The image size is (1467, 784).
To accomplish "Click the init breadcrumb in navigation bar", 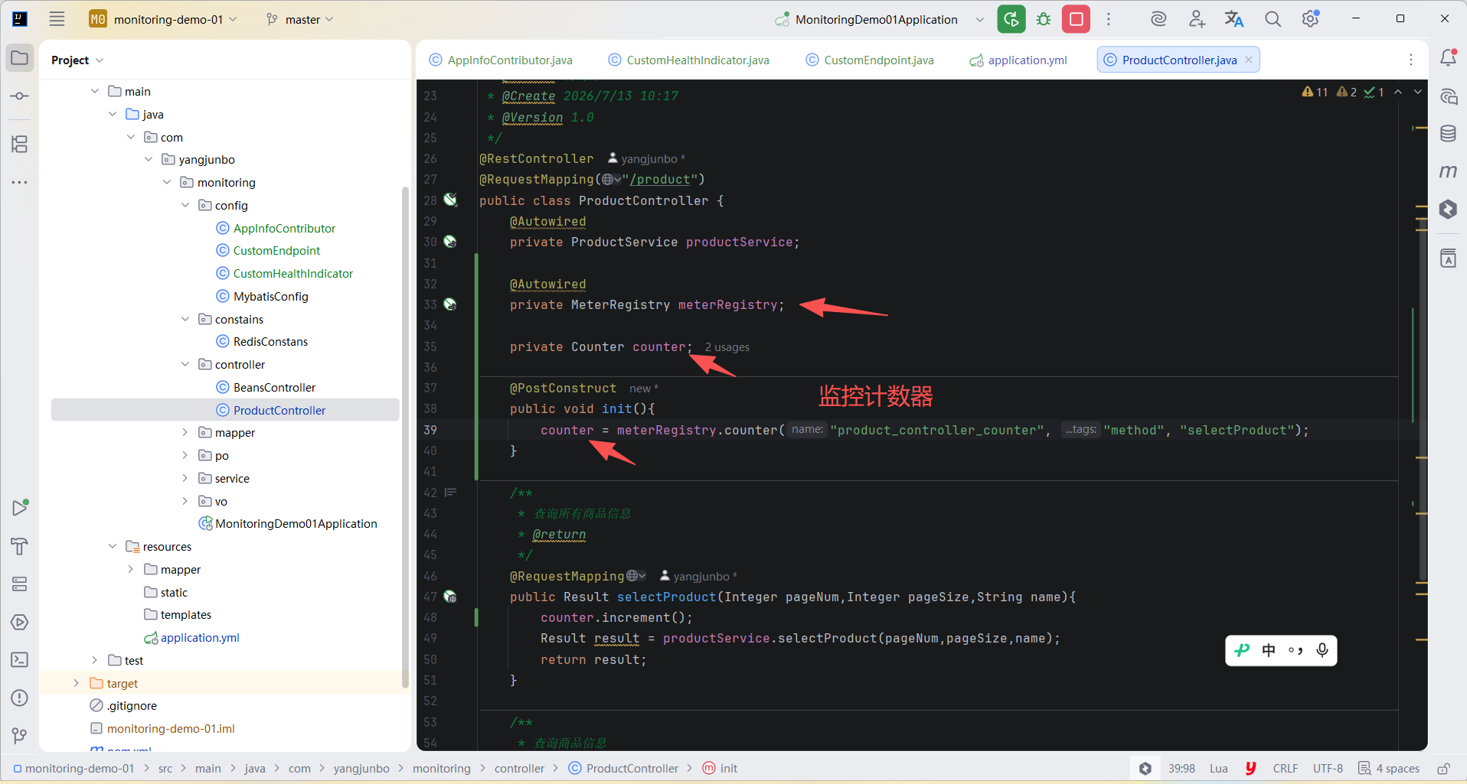I will tap(720, 769).
